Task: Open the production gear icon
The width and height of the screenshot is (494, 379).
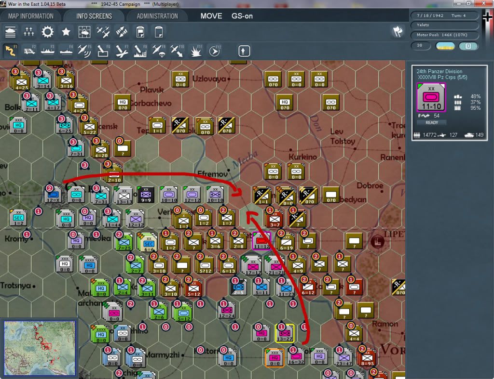Action: pyautogui.click(x=48, y=32)
